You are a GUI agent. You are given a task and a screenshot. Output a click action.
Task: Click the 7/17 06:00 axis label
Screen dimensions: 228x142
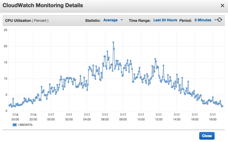pyautogui.click(x=105, y=117)
